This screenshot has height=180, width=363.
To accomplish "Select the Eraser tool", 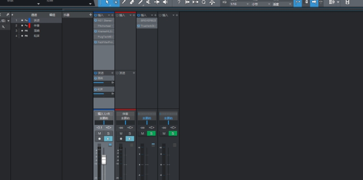I will point(132,2).
